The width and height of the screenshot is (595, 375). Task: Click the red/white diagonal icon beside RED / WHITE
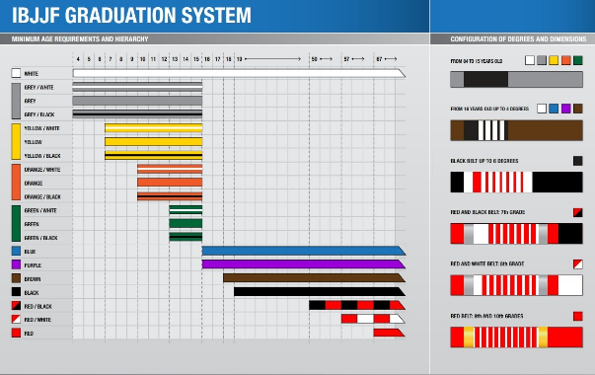click(16, 319)
